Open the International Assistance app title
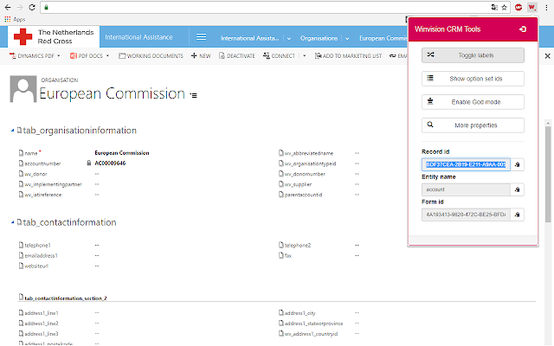Image resolution: width=554 pixels, height=346 pixels. 138,37
